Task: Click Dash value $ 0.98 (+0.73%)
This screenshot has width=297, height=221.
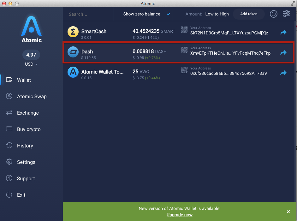Action: tap(146, 58)
